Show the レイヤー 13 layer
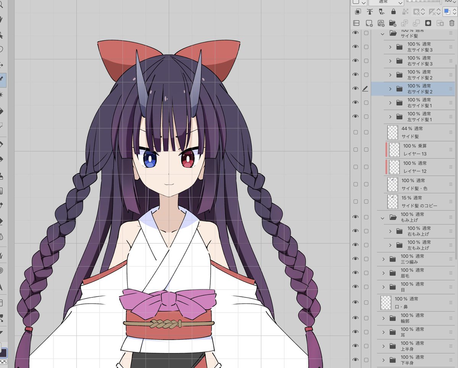Image resolution: width=458 pixels, height=368 pixels. click(x=356, y=150)
